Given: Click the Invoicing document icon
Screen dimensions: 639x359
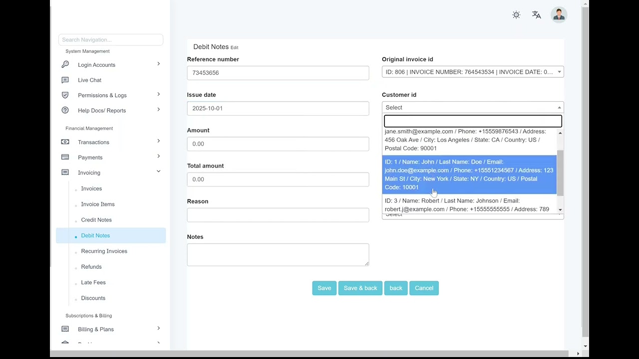Looking at the screenshot, I should [x=65, y=173].
